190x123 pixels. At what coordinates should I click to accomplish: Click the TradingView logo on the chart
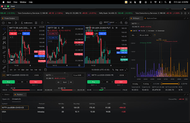(x=12, y=60)
